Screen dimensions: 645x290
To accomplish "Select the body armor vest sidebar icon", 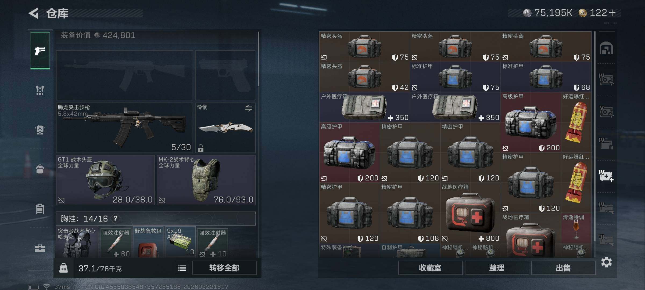I will 40,90.
